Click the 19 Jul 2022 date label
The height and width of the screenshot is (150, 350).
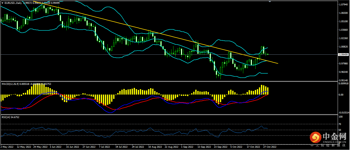[122, 147]
